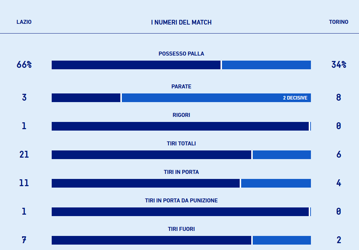This screenshot has width=359, height=250.
Task: Click the POSSESSO PALLA label
Action: click(181, 54)
